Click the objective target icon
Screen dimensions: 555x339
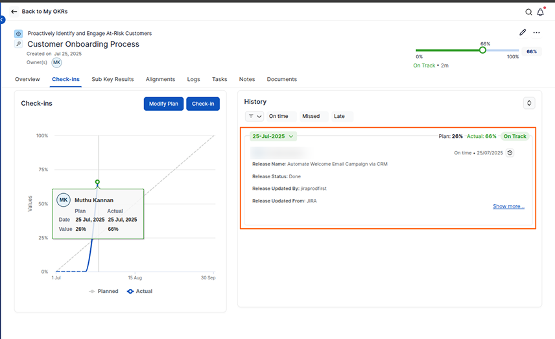(x=18, y=34)
